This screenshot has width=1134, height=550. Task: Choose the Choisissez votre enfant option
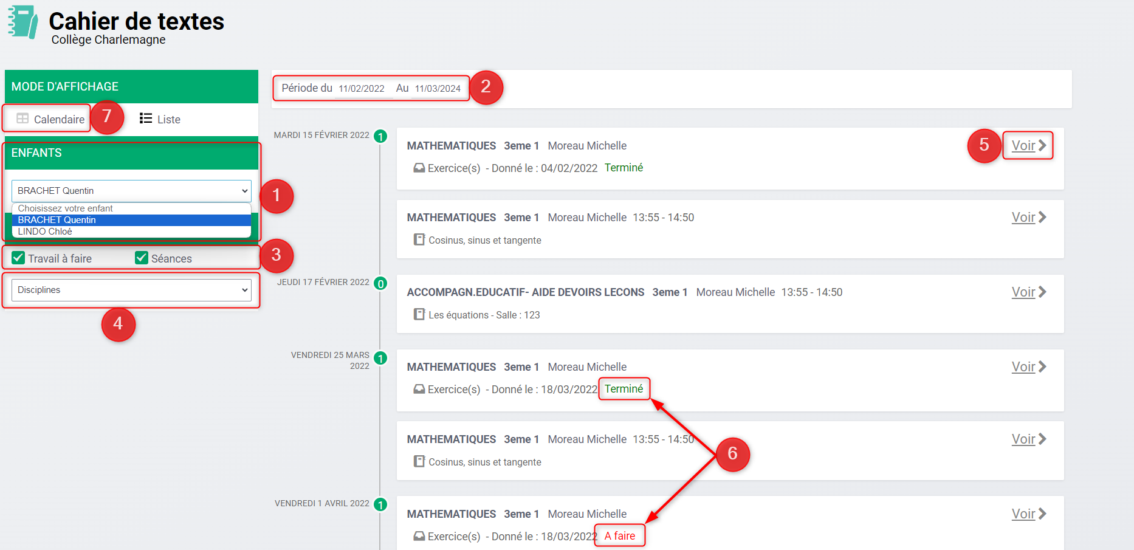point(66,208)
